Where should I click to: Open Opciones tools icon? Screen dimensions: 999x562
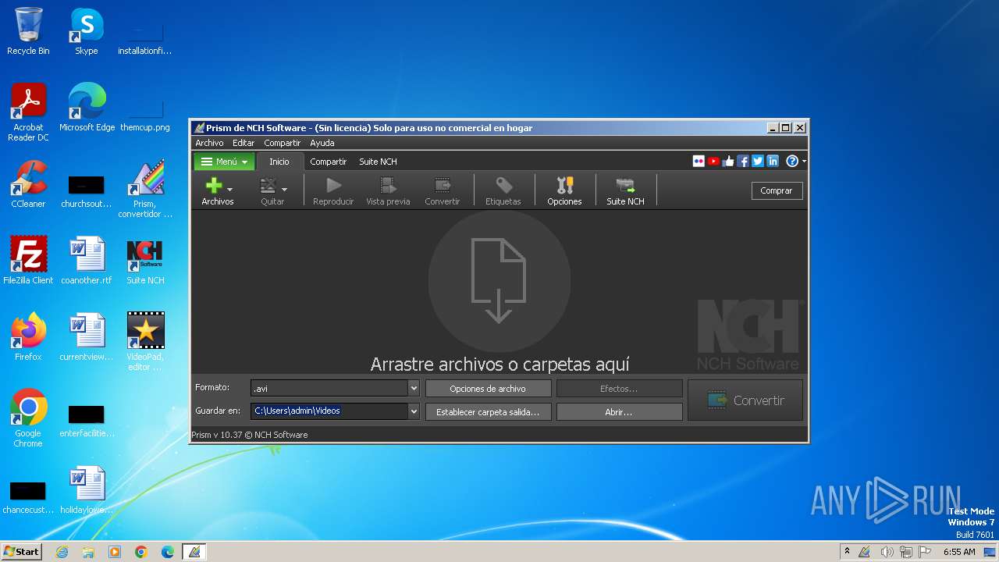click(564, 186)
